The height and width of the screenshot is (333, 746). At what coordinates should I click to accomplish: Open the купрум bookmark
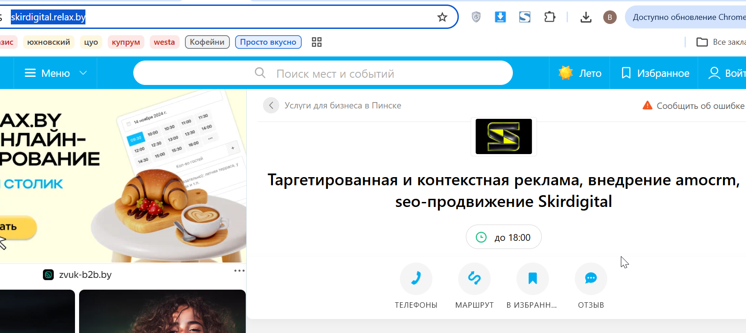tap(126, 42)
